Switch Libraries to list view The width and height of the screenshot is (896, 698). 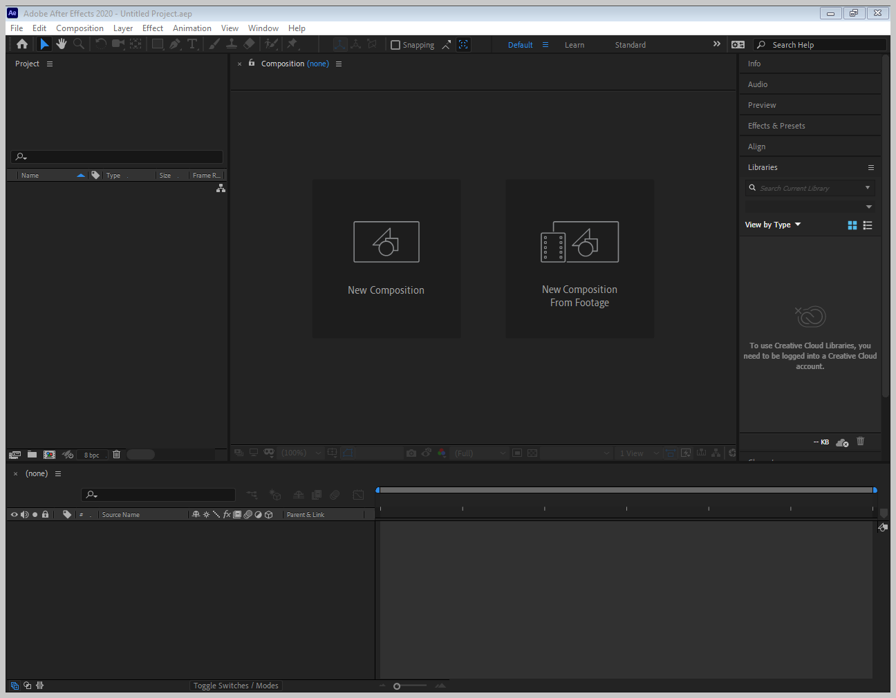(x=868, y=225)
